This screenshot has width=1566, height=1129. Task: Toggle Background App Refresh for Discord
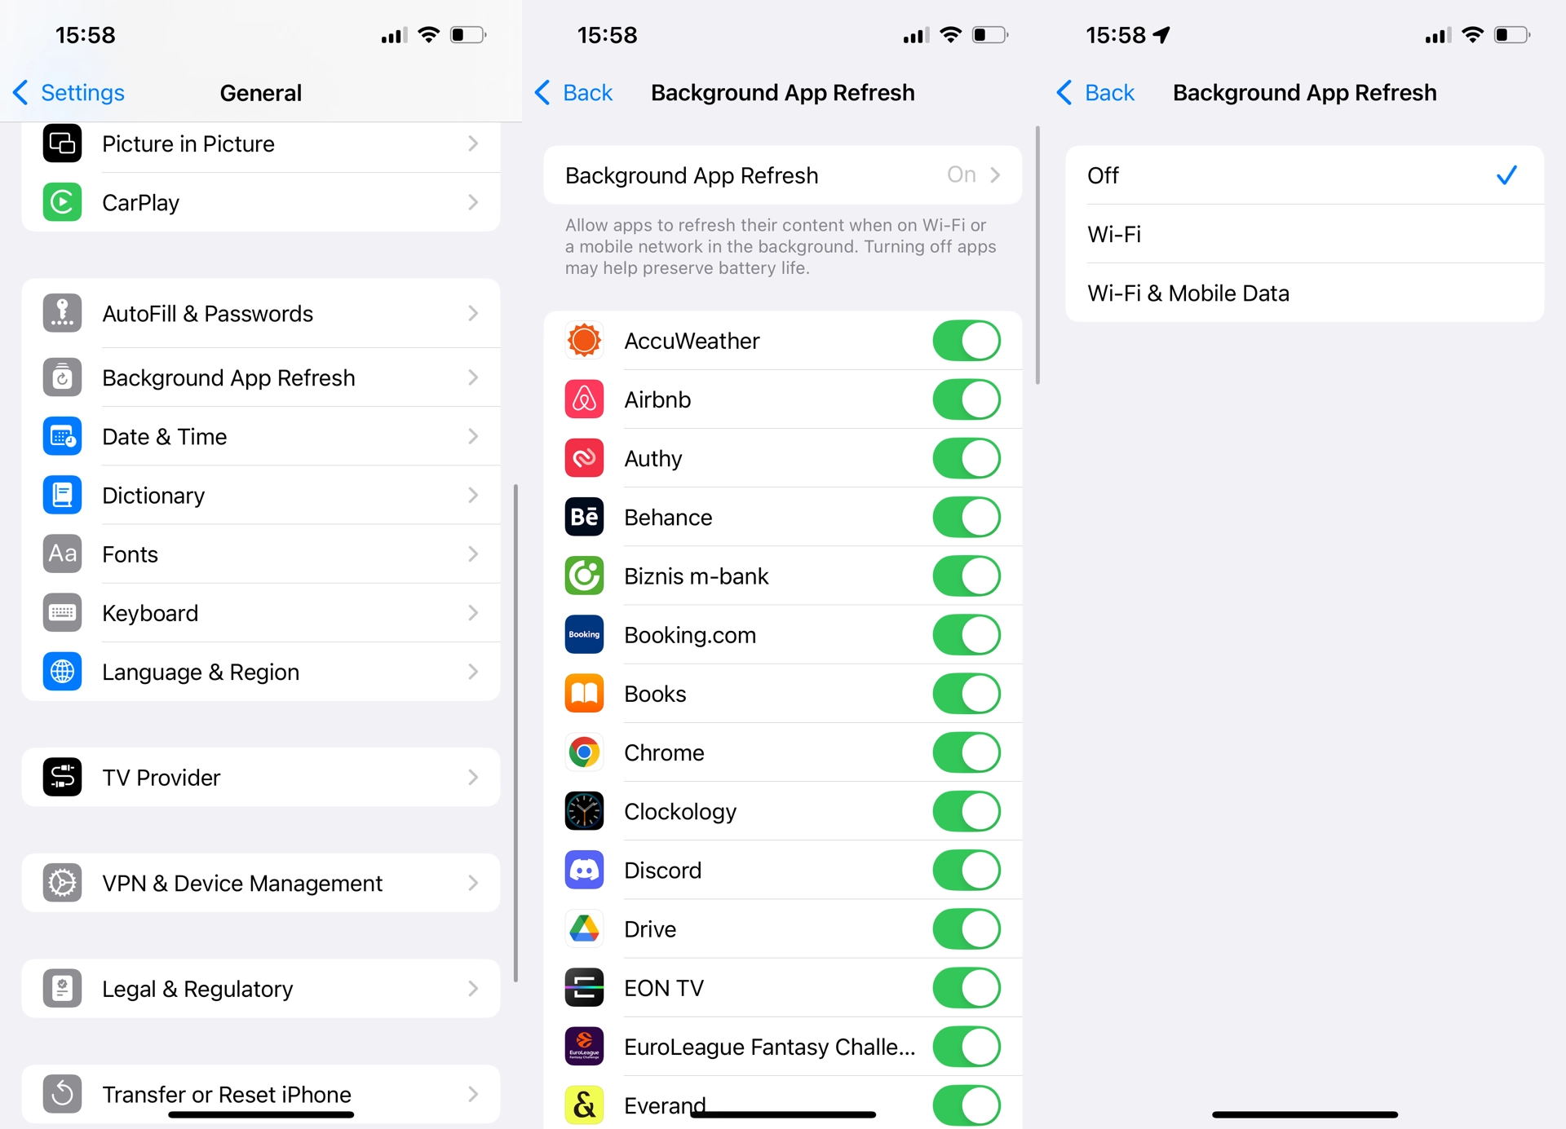(x=966, y=869)
